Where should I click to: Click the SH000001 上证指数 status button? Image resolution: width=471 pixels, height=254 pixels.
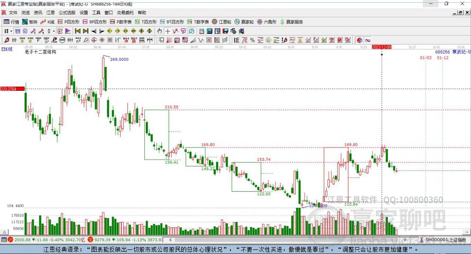coord(443,240)
